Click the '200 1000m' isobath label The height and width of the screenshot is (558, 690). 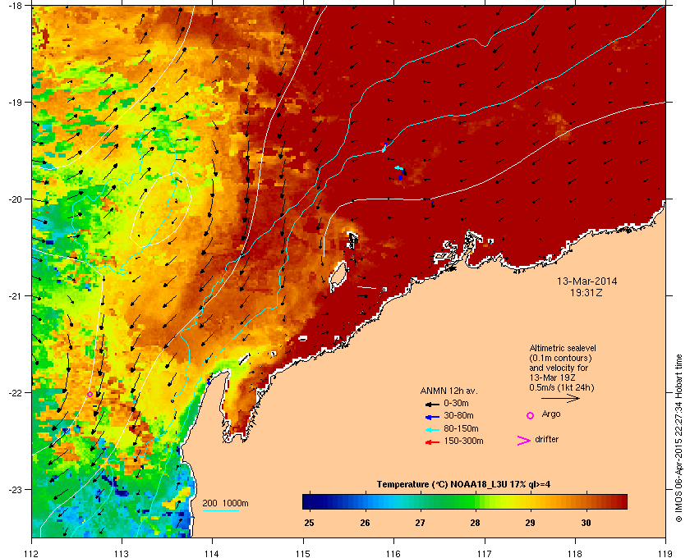click(x=225, y=503)
